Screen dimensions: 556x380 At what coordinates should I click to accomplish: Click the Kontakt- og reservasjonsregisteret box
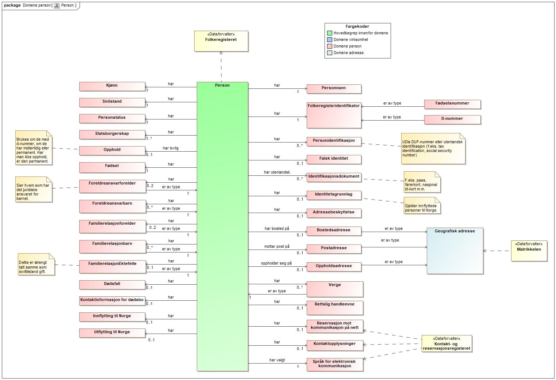pos(446,343)
